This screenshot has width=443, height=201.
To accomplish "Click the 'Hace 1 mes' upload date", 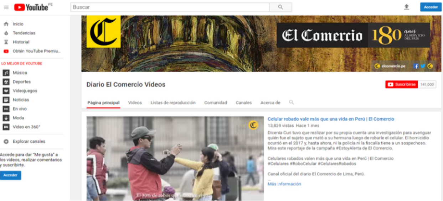I will 308,126.
